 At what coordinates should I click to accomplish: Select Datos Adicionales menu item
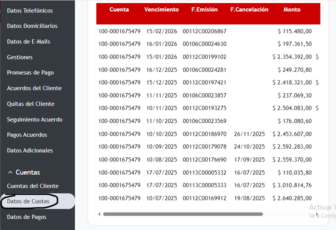[x=30, y=150]
